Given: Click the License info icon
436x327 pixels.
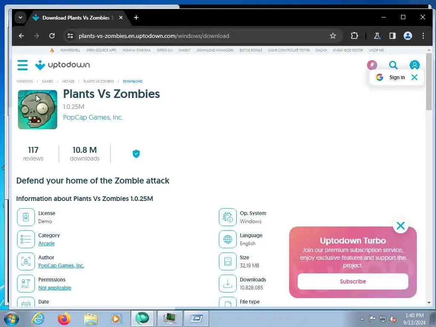Looking at the screenshot, I should [x=26, y=217].
